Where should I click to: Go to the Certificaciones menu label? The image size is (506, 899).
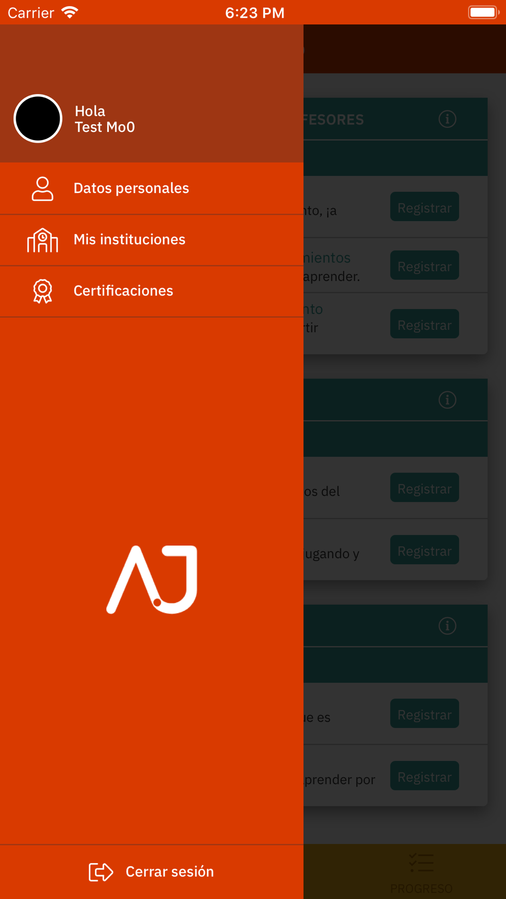point(123,291)
